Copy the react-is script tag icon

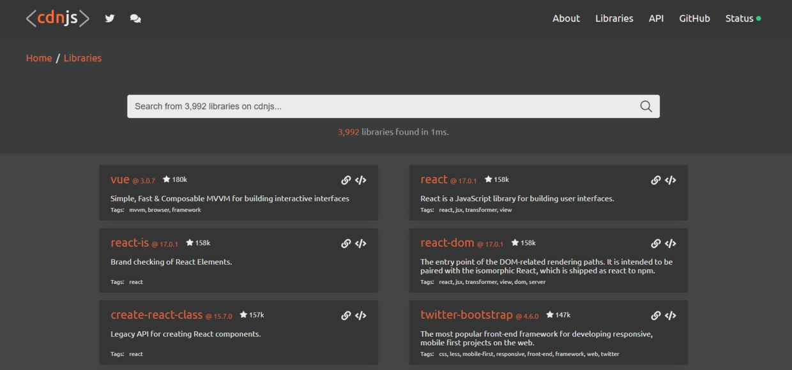coord(361,244)
